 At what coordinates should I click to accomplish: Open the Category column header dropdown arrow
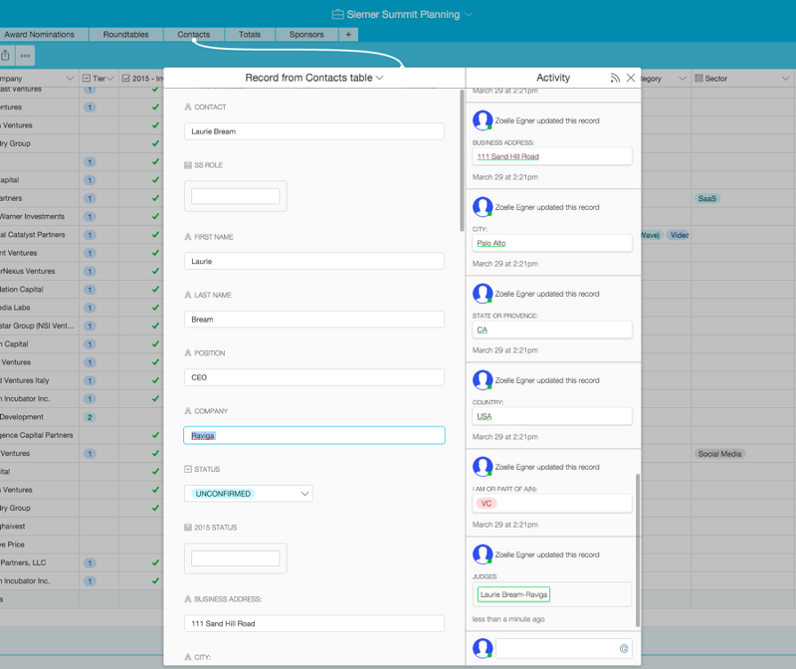point(683,79)
